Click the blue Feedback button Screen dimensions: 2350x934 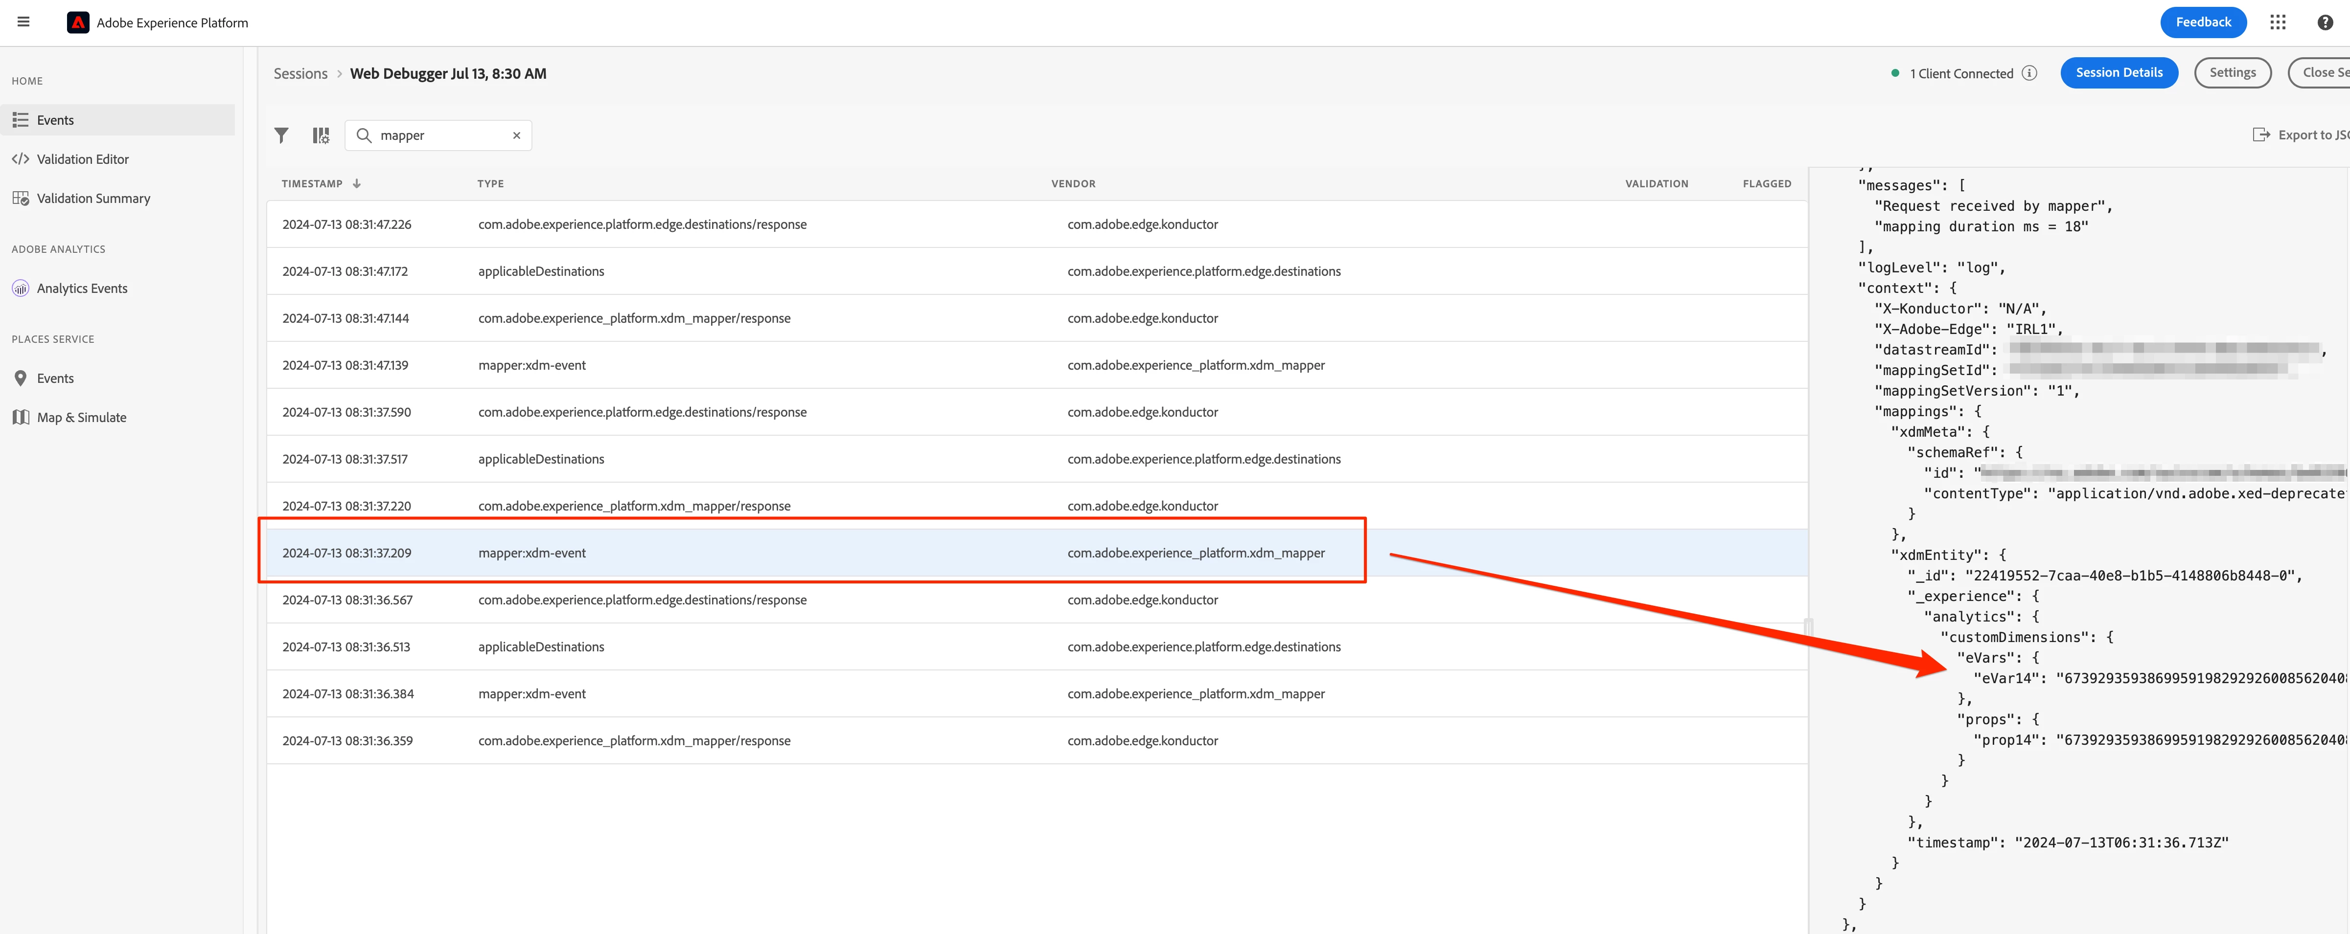coord(2202,23)
